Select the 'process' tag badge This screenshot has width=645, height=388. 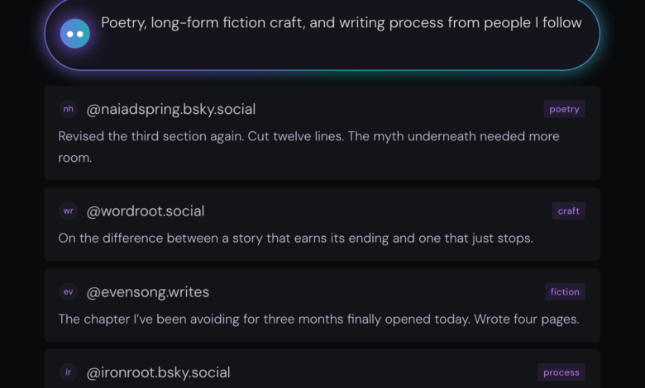pyautogui.click(x=561, y=372)
